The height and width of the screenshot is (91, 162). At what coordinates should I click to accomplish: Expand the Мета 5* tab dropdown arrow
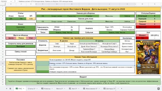(x=65, y=89)
